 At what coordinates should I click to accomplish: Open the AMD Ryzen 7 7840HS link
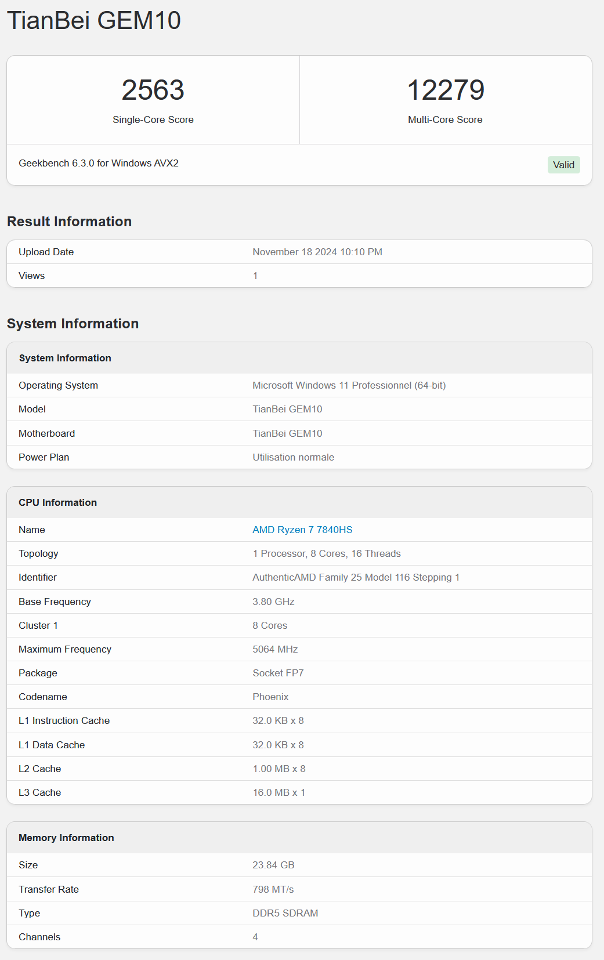[302, 530]
